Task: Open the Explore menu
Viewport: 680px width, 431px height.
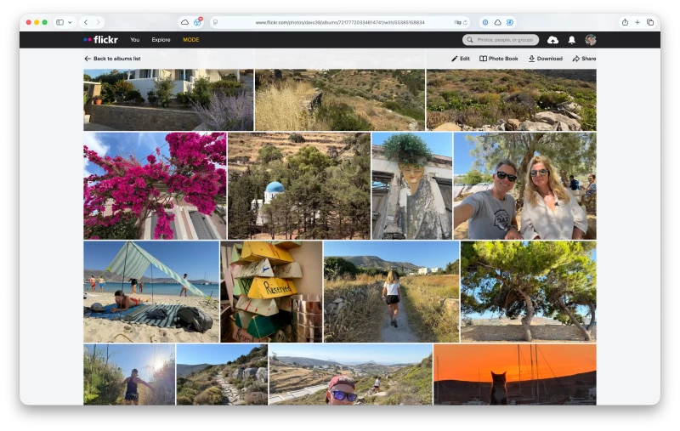Action: tap(161, 39)
